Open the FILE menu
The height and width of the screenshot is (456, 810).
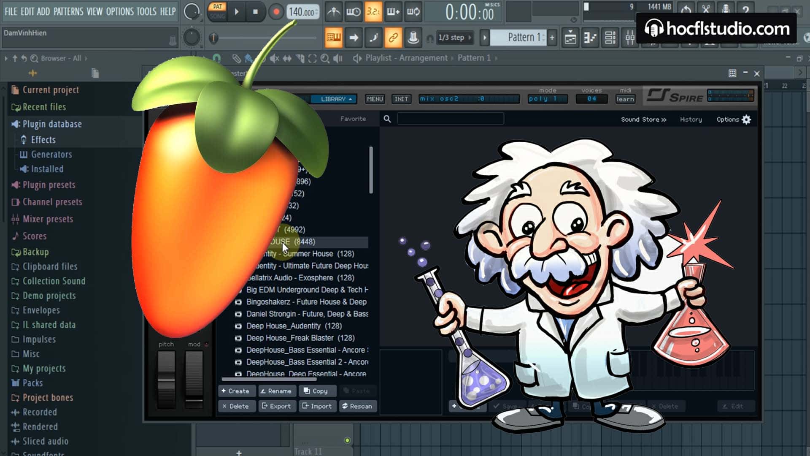tap(11, 11)
